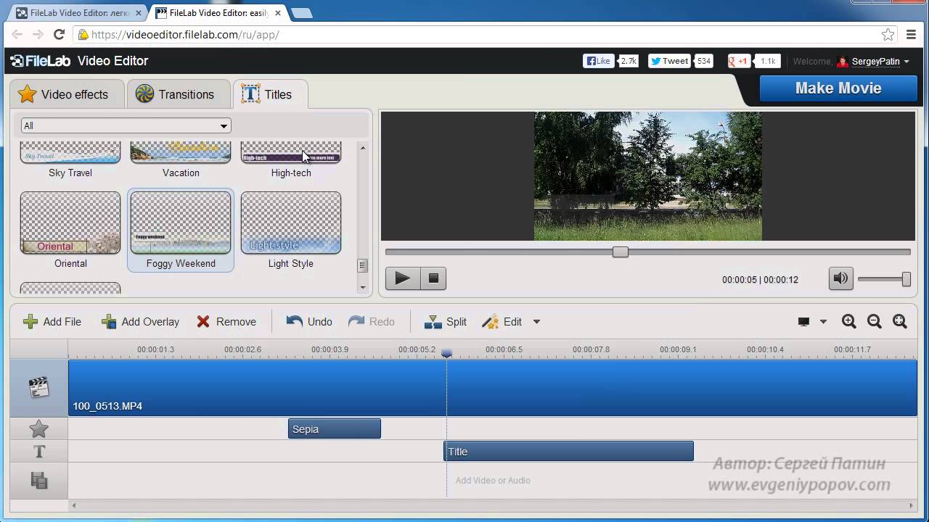Expand the Edit dropdown arrow
The image size is (929, 522).
point(536,322)
